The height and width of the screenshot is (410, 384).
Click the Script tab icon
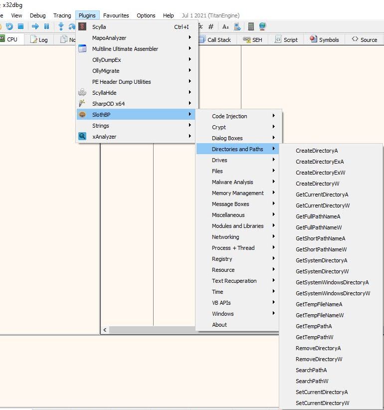pos(278,39)
